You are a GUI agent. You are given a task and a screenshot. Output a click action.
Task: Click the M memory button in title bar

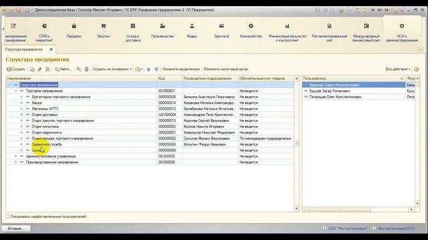[x=372, y=10]
